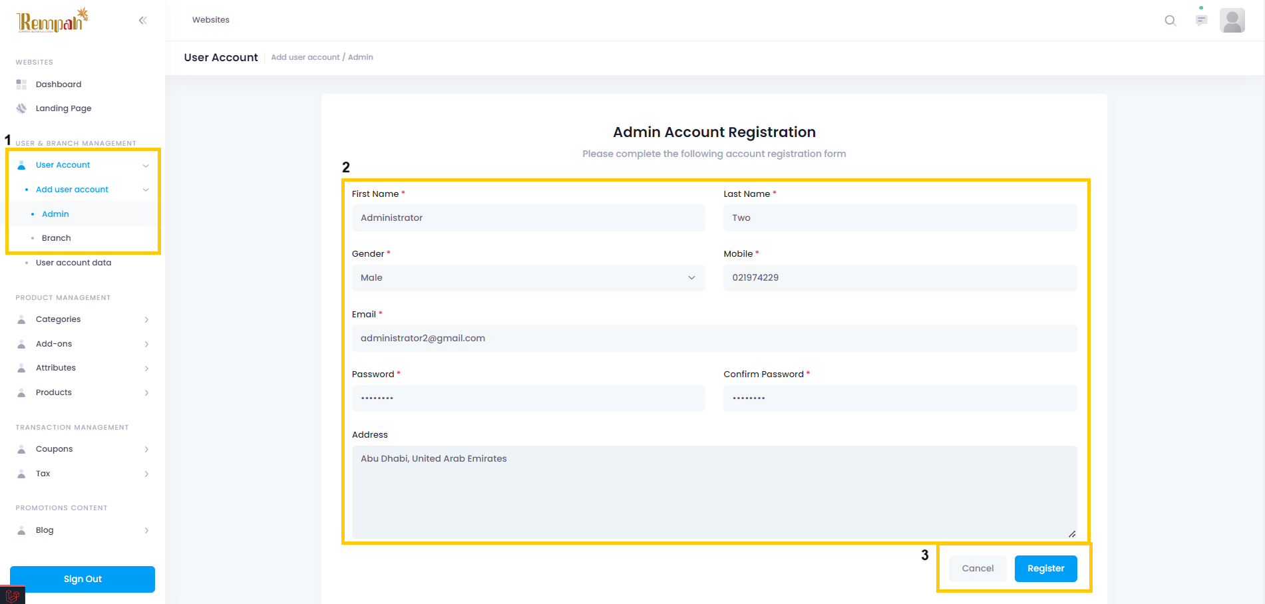Click the Address resize handle

(x=1072, y=534)
